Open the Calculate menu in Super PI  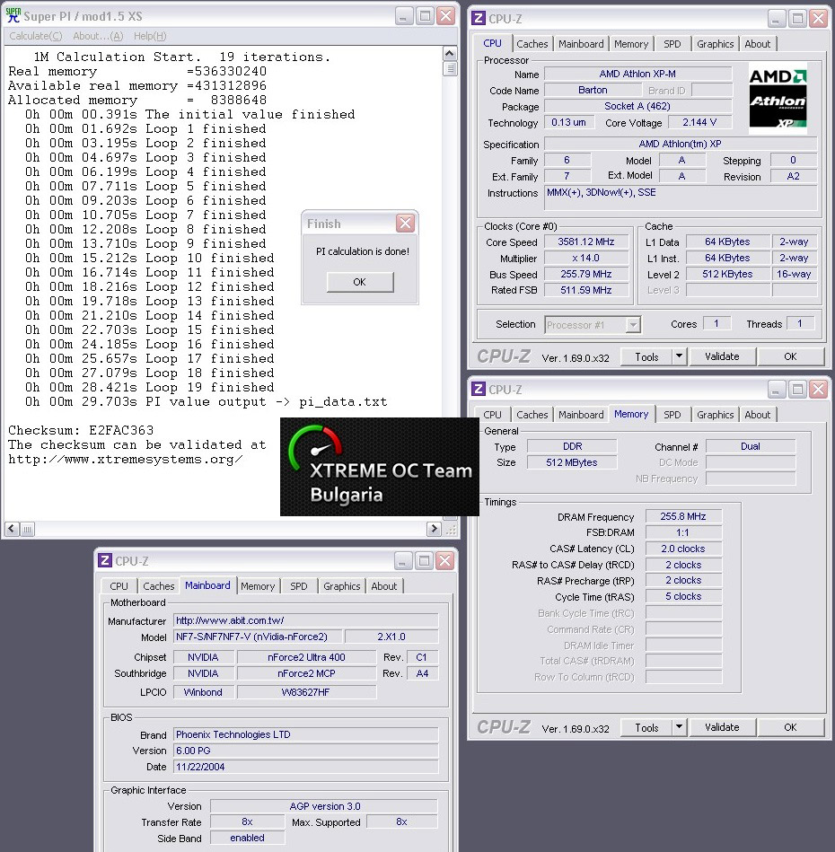tap(36, 36)
